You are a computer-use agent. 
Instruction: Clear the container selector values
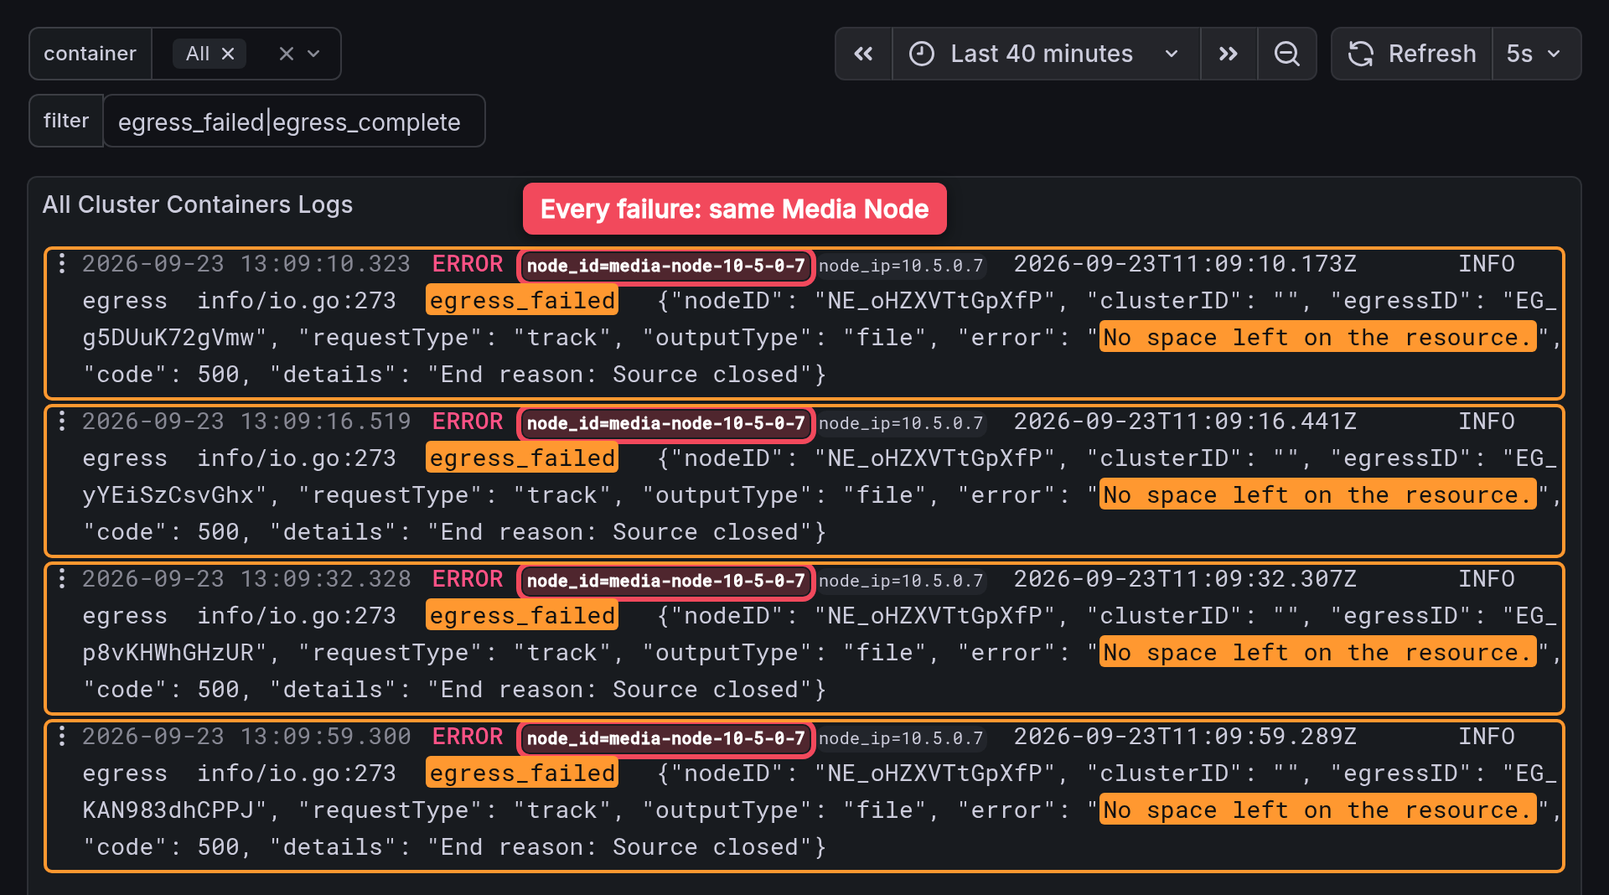[287, 54]
